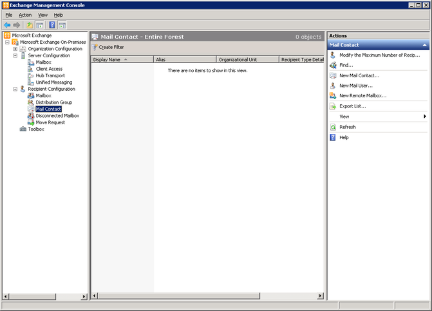The height and width of the screenshot is (311, 432).
Task: Click New Mail User... action
Action: pyautogui.click(x=356, y=86)
